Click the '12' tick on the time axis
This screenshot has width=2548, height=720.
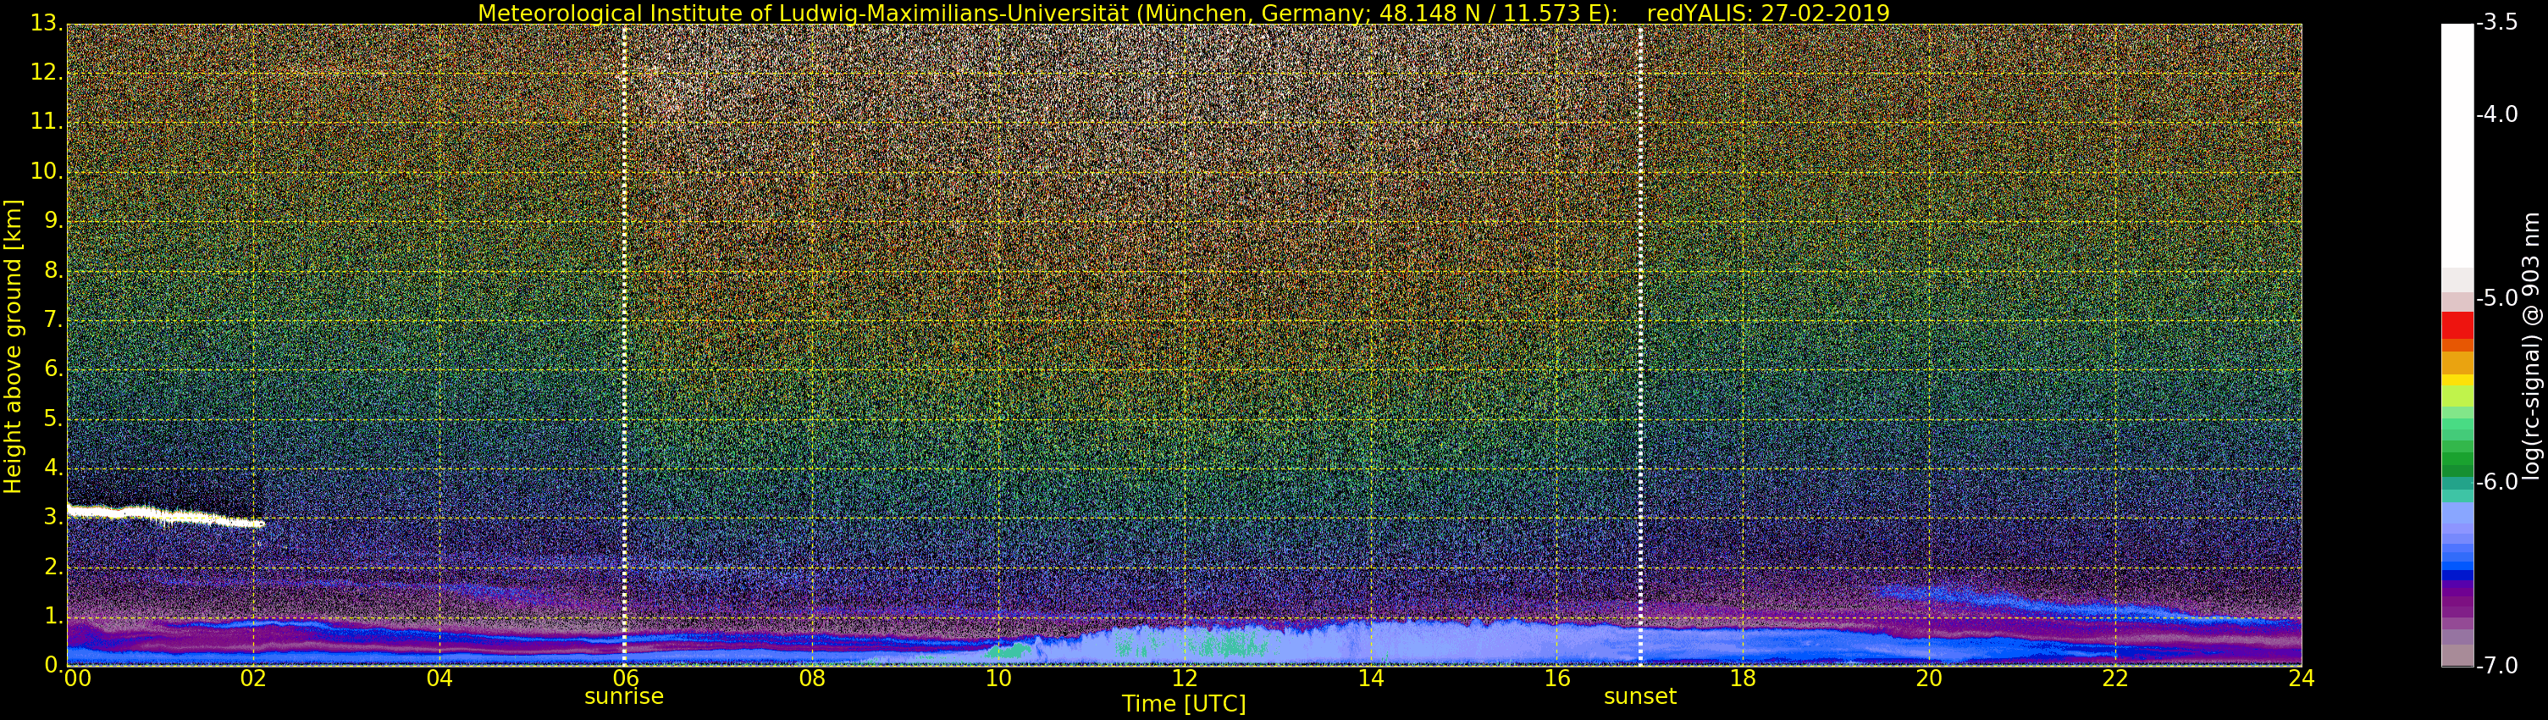pyautogui.click(x=1184, y=678)
